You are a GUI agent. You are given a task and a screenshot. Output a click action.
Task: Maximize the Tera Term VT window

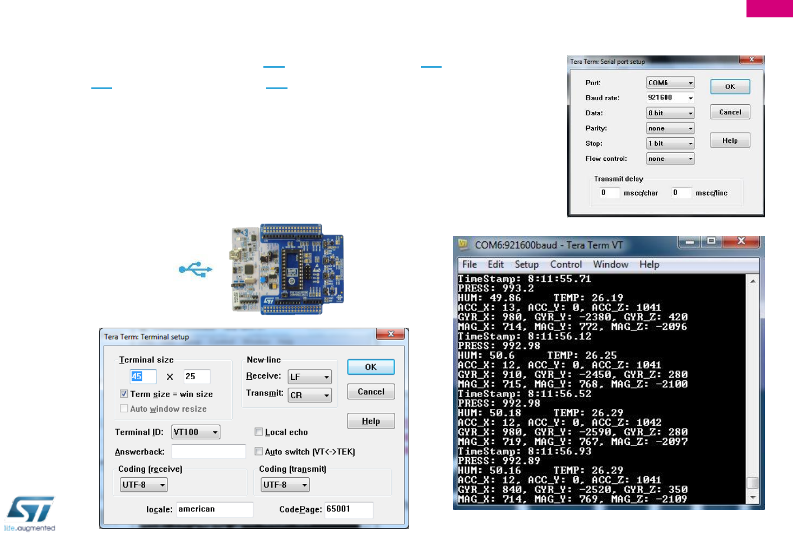[711, 241]
